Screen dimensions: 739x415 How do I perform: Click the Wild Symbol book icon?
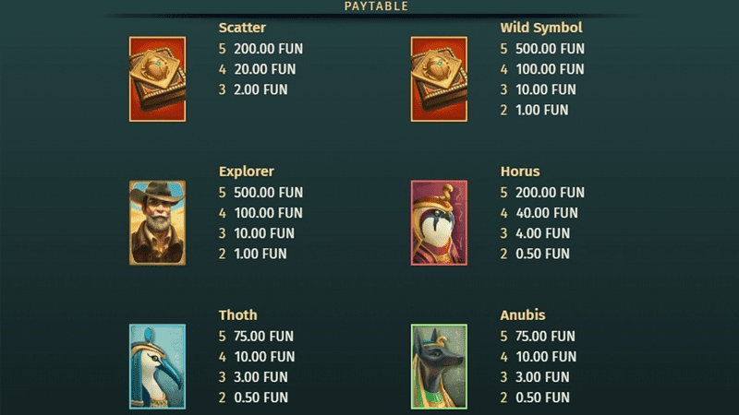coord(439,79)
